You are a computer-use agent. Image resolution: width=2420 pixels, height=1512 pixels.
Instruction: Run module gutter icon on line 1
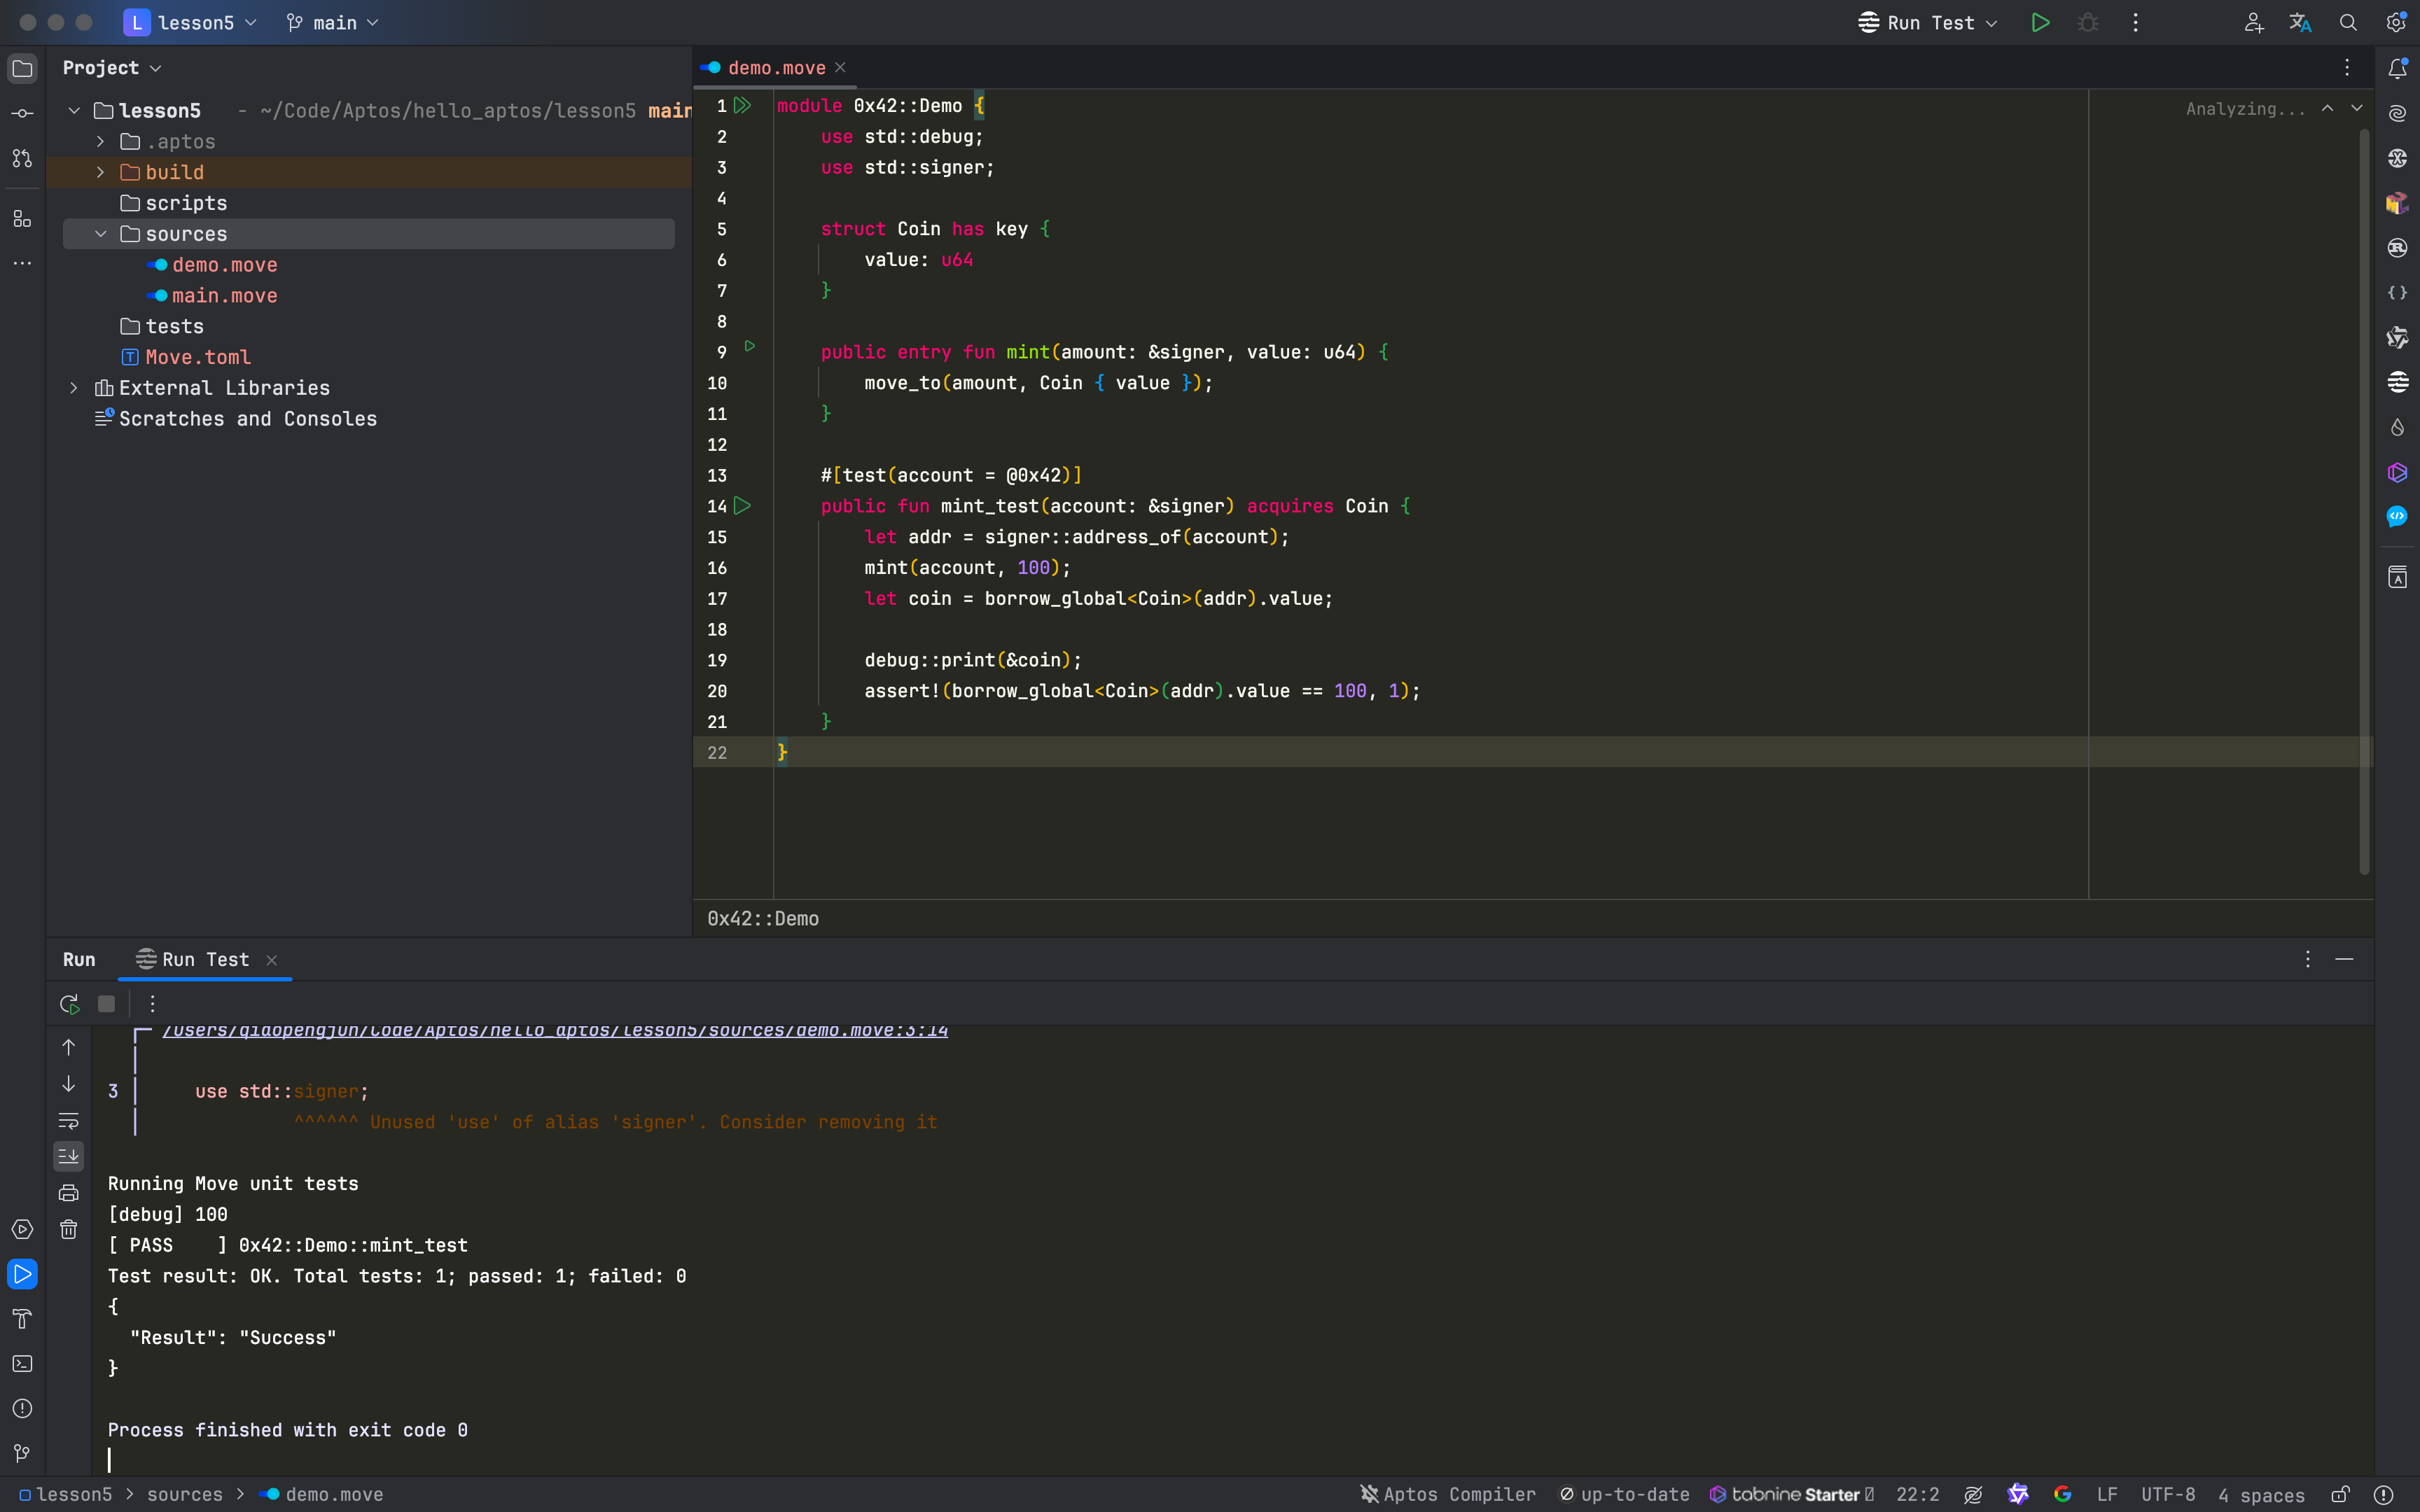[x=742, y=105]
